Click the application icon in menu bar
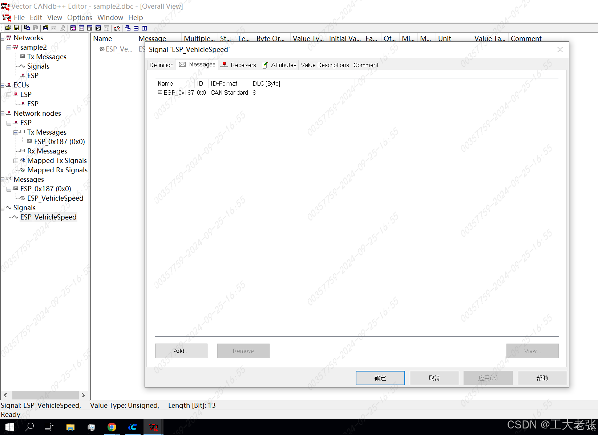Viewport: 598px width, 435px height. [x=7, y=17]
